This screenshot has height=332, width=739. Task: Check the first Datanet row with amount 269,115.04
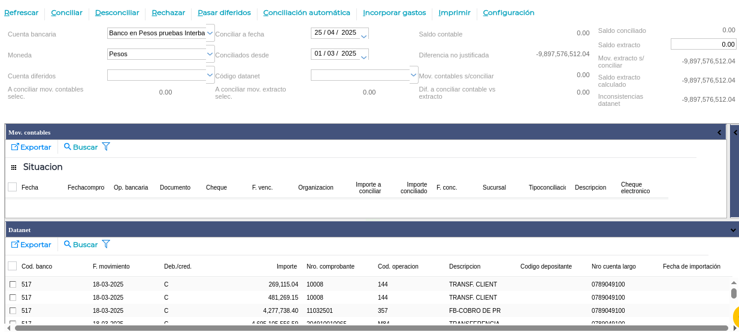point(13,284)
